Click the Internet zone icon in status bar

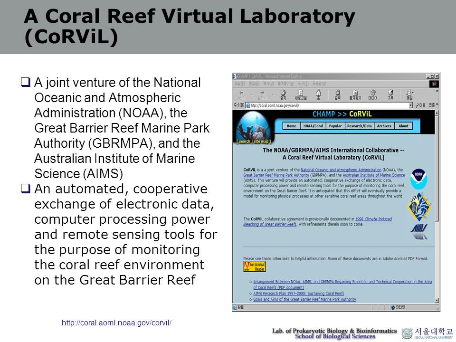coord(393,307)
